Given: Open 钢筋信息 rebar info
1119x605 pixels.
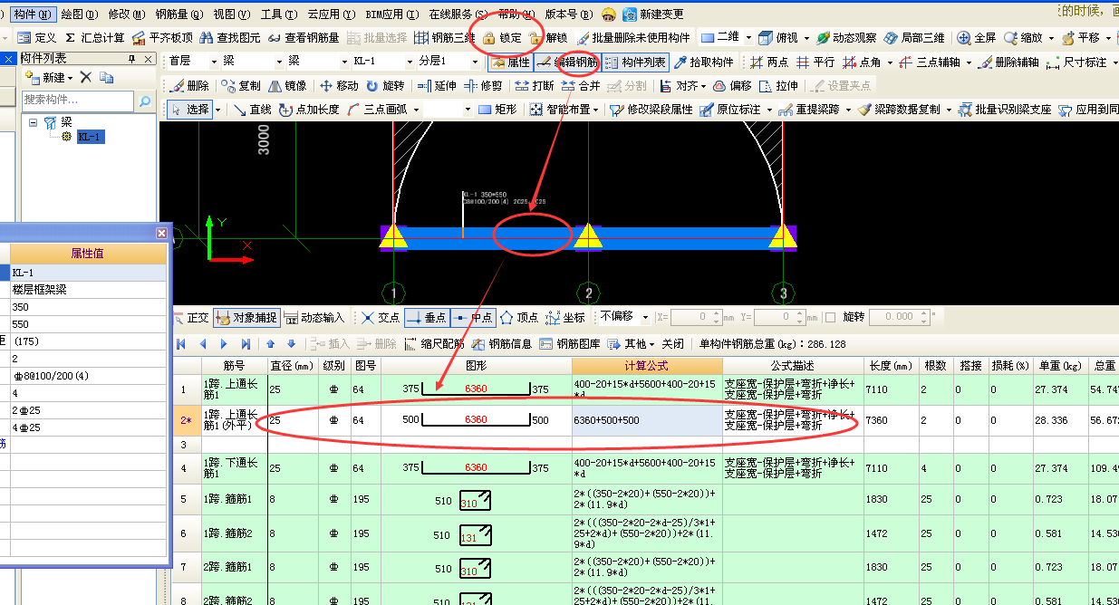Looking at the screenshot, I should [502, 344].
